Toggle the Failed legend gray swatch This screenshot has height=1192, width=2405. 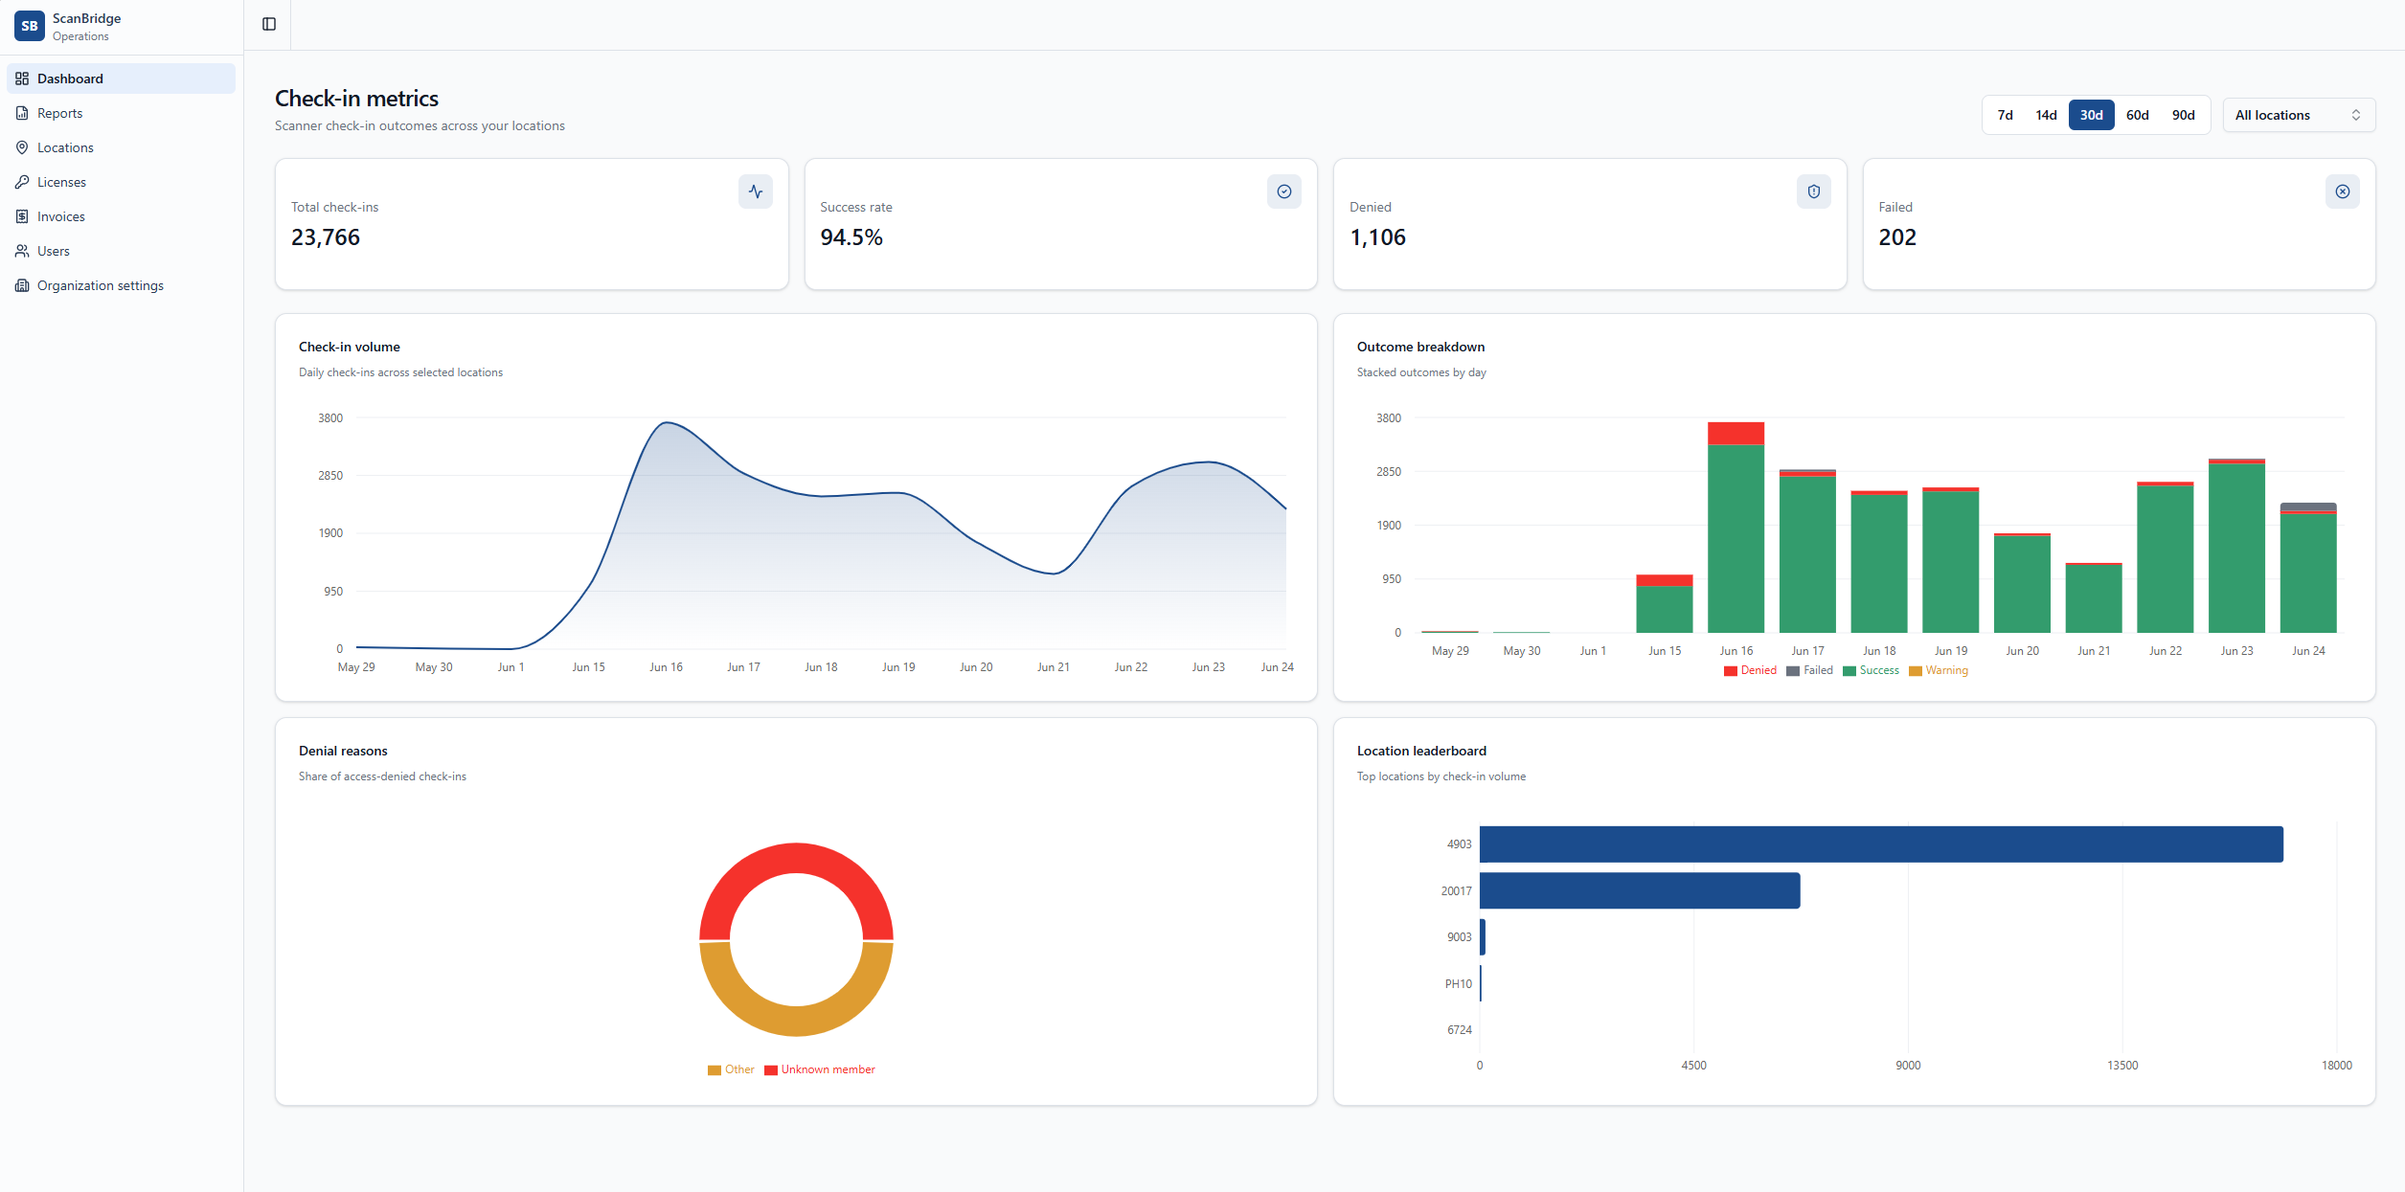click(x=1793, y=671)
